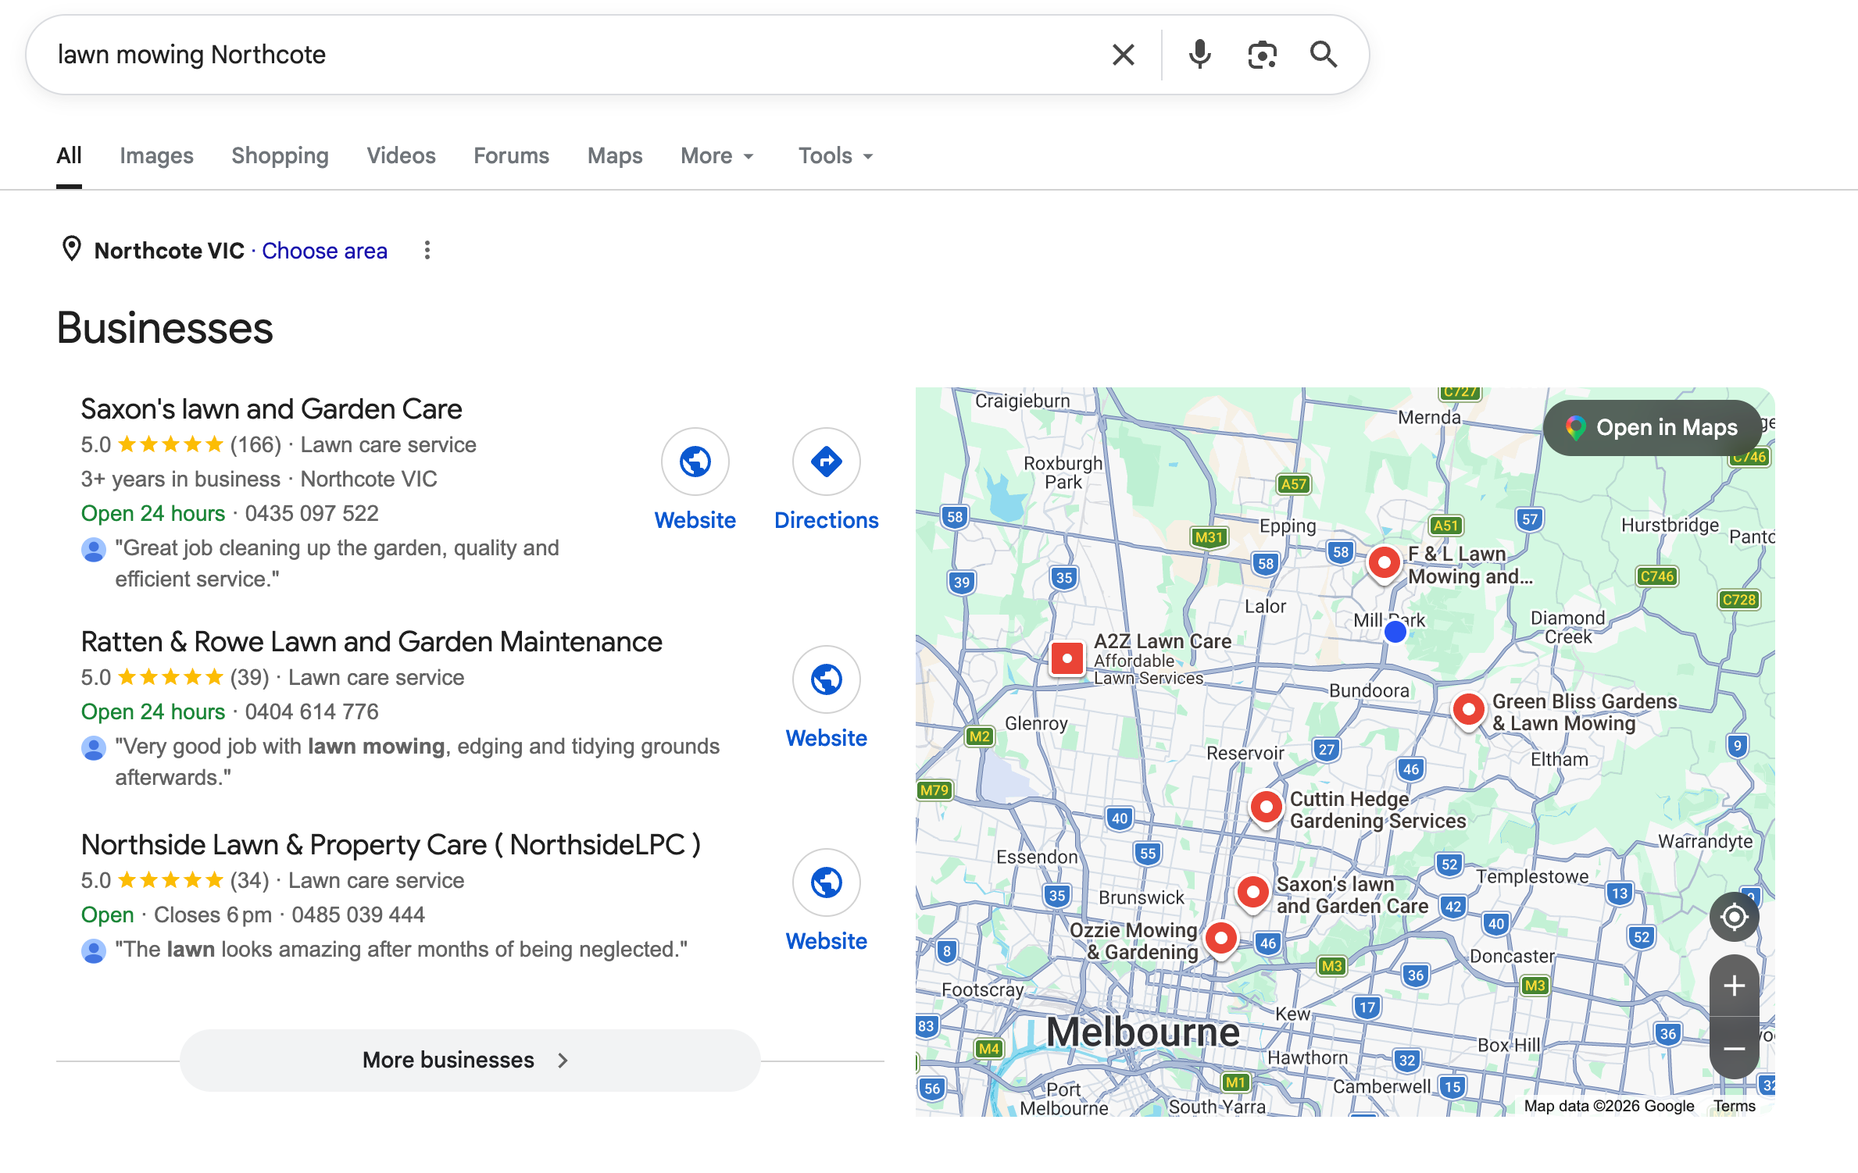This screenshot has width=1858, height=1173.
Task: Click the location pin icon beside Northcote VIC
Action: click(x=71, y=249)
